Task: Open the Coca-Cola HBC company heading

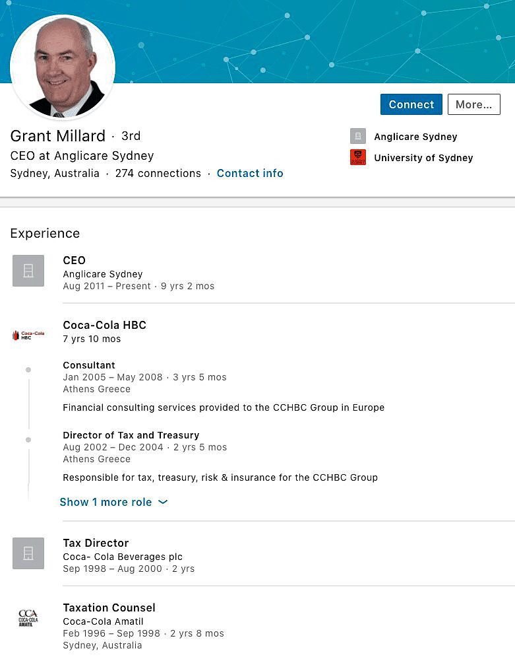Action: [x=104, y=325]
